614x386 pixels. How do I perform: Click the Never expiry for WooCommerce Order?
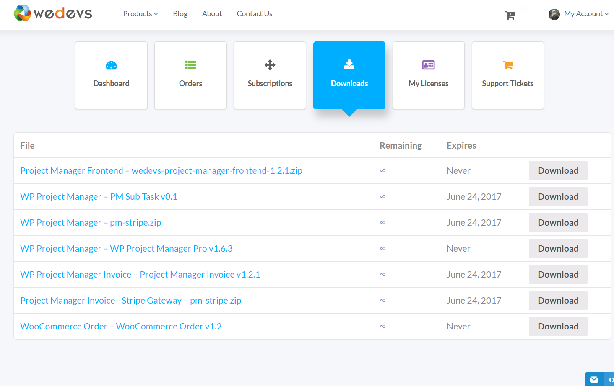(x=458, y=327)
